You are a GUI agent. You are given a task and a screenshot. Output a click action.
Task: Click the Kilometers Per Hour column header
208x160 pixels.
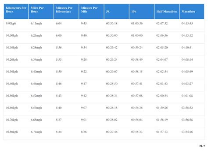(16, 11)
